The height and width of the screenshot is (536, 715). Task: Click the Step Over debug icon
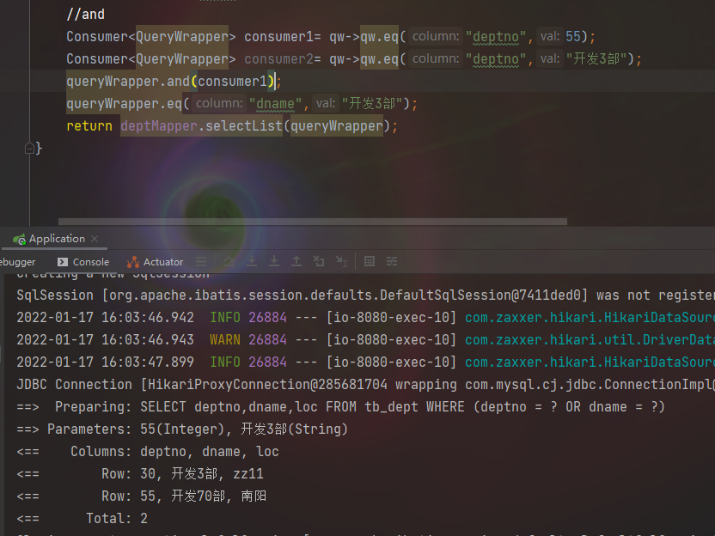229,261
